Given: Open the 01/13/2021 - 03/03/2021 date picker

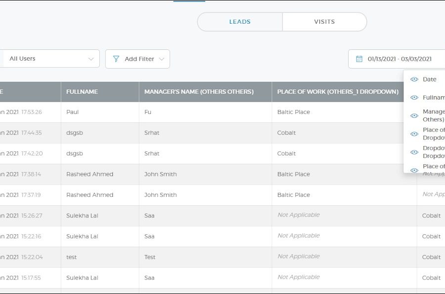Looking at the screenshot, I should (x=400, y=59).
